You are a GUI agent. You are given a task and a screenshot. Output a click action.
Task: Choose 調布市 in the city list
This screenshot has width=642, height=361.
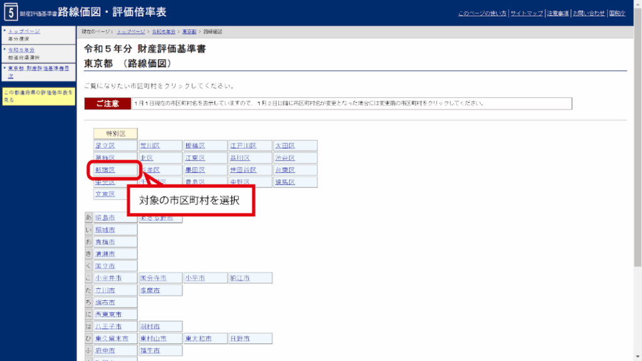[x=105, y=302]
